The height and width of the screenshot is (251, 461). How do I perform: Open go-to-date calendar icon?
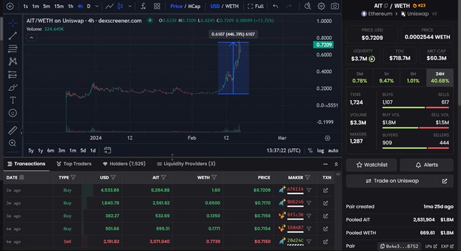(x=107, y=150)
